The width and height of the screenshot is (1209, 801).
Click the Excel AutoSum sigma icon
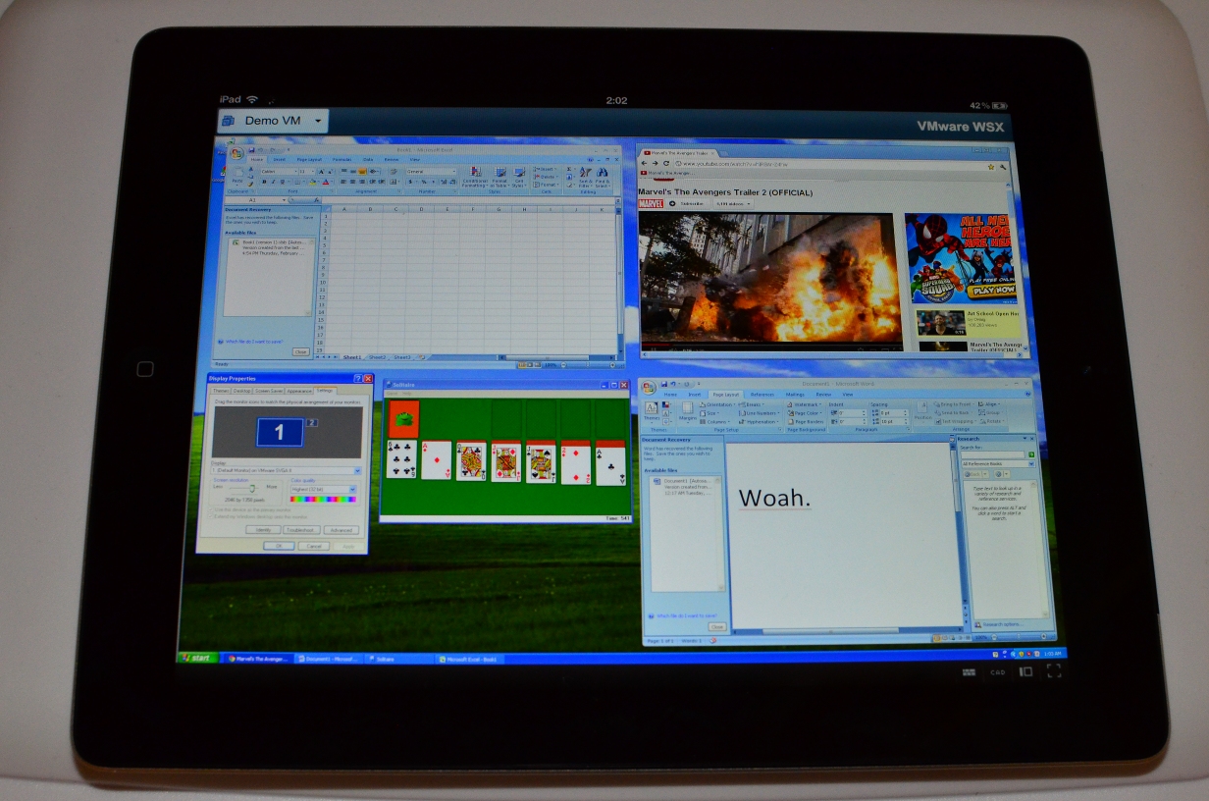point(570,168)
